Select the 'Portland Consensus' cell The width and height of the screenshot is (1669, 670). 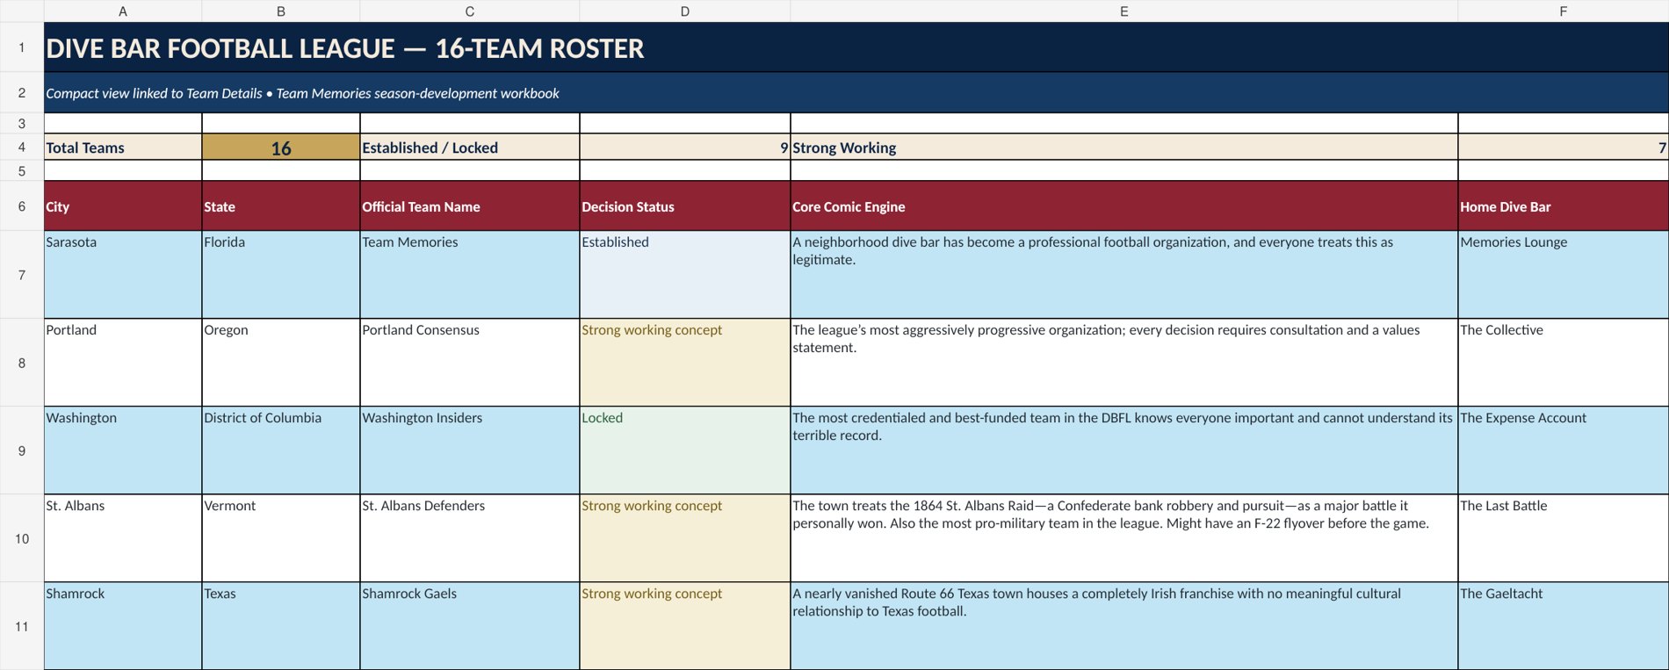coord(470,363)
